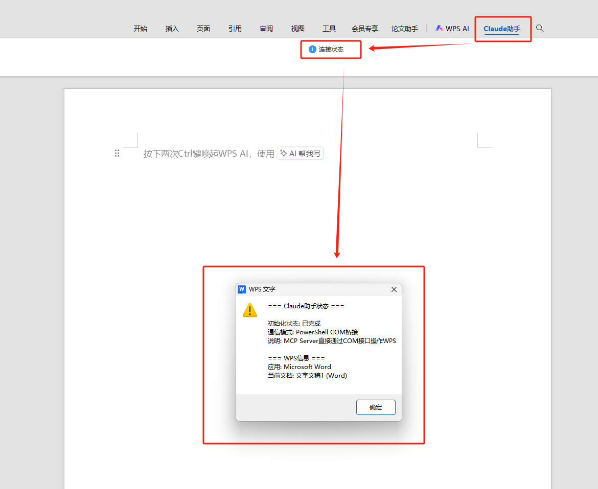Open the 开始 ribbon tab
This screenshot has height=489, width=598.
141,29
